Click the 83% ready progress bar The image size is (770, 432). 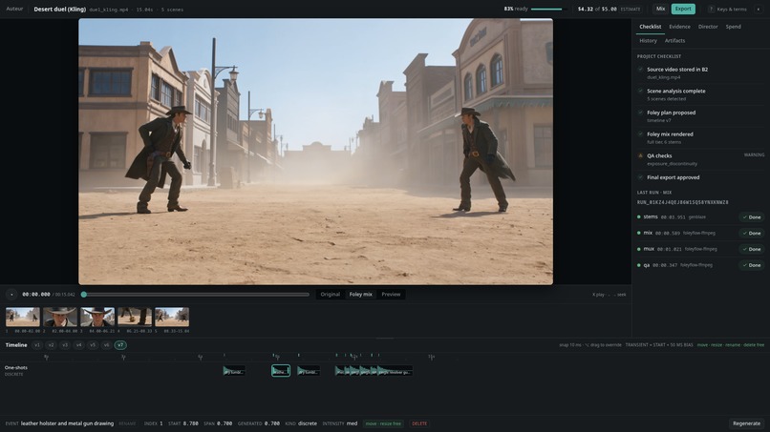click(x=548, y=10)
